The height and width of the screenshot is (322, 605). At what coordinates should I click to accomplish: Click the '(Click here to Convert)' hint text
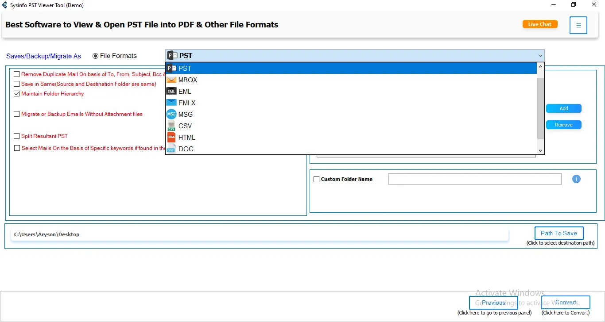point(566,313)
